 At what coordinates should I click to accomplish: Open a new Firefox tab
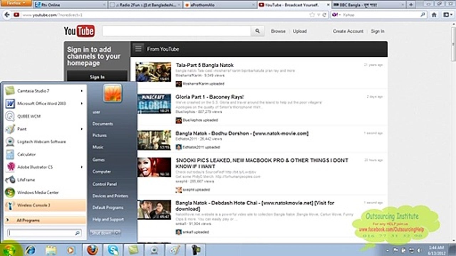pyautogui.click(x=411, y=5)
